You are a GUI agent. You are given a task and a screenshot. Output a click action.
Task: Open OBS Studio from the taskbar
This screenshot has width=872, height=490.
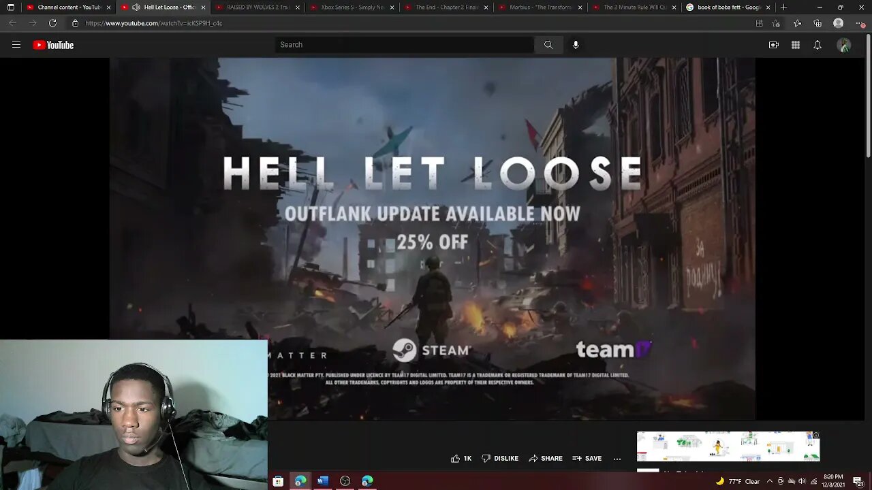pyautogui.click(x=345, y=481)
